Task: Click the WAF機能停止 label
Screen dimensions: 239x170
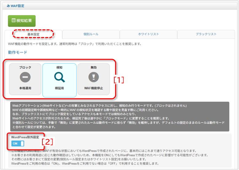Action: (94, 88)
